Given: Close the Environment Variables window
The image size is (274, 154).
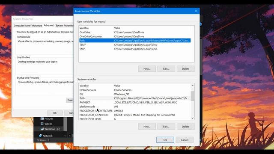Looking at the screenshot, I should [196, 11].
